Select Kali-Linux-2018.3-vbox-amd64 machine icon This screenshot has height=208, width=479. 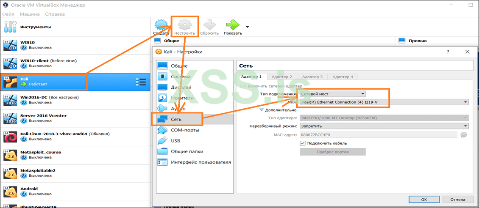(10, 137)
